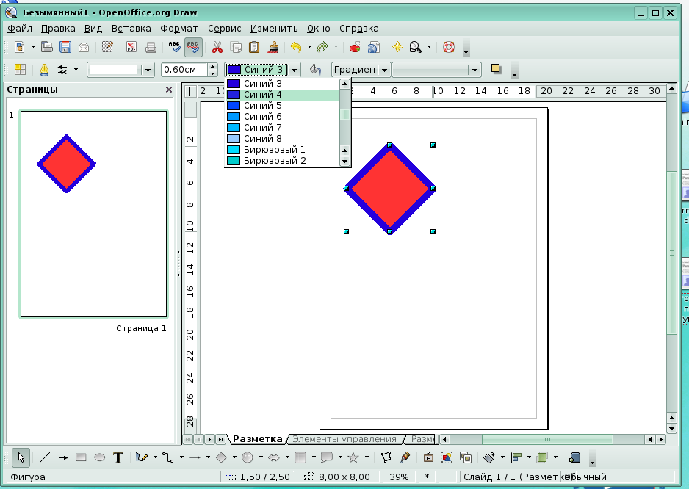Open the Формат menu
This screenshot has width=689, height=489.
[178, 29]
